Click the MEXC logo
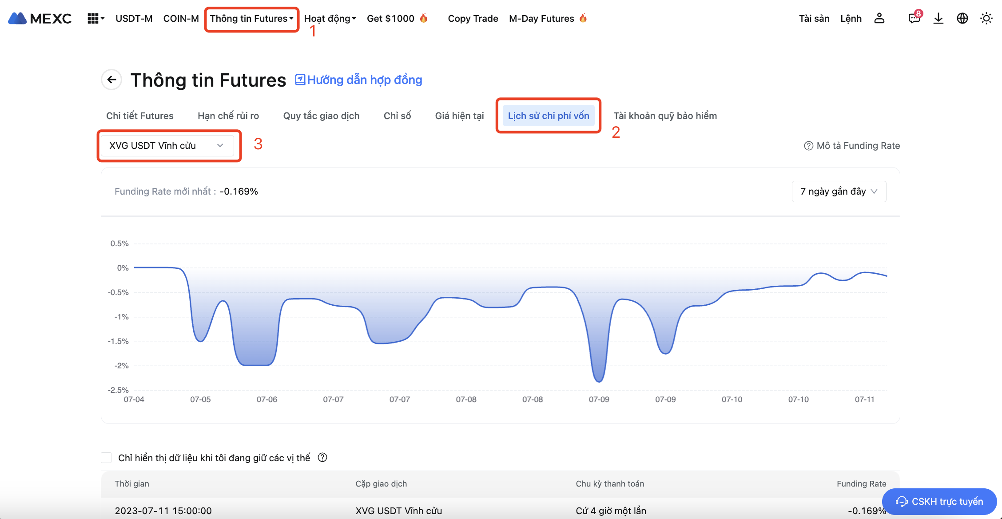 [40, 18]
